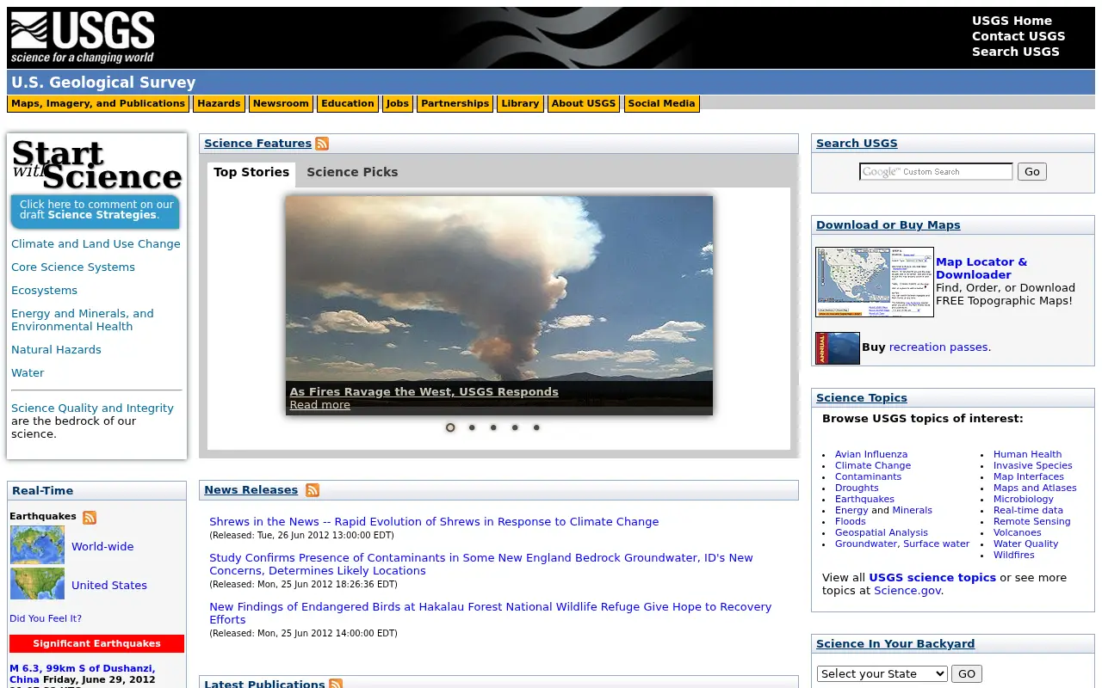Click the Google Custom Search input field
The height and width of the screenshot is (688, 1102).
936,172
